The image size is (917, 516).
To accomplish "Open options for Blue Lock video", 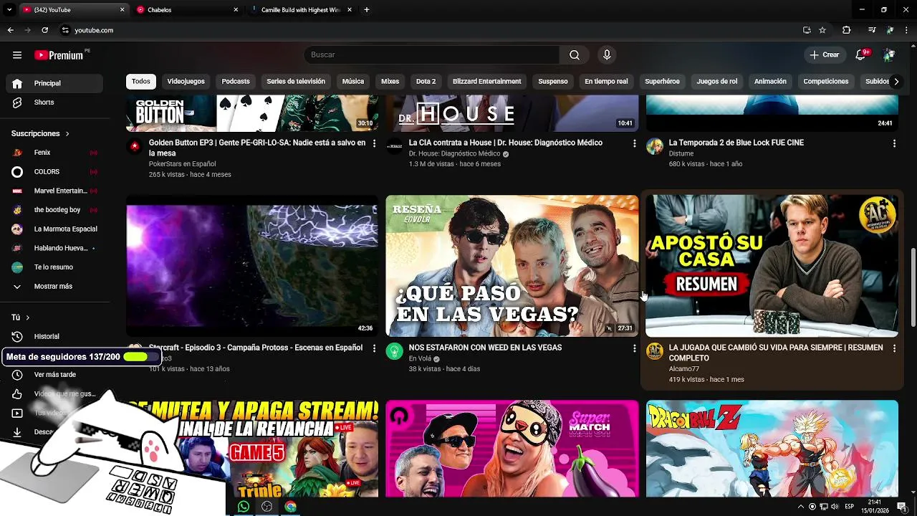I will coord(894,143).
